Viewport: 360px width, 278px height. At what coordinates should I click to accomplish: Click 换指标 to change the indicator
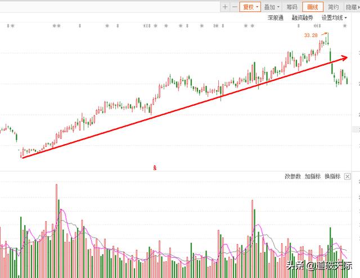click(x=332, y=177)
